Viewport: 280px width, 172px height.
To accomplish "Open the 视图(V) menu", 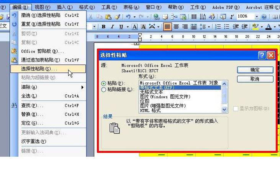I will pos(42,7).
